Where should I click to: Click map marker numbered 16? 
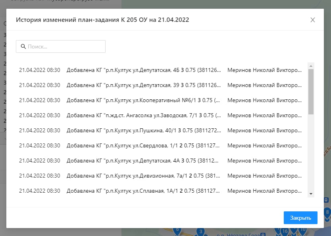pyautogui.click(x=285, y=231)
